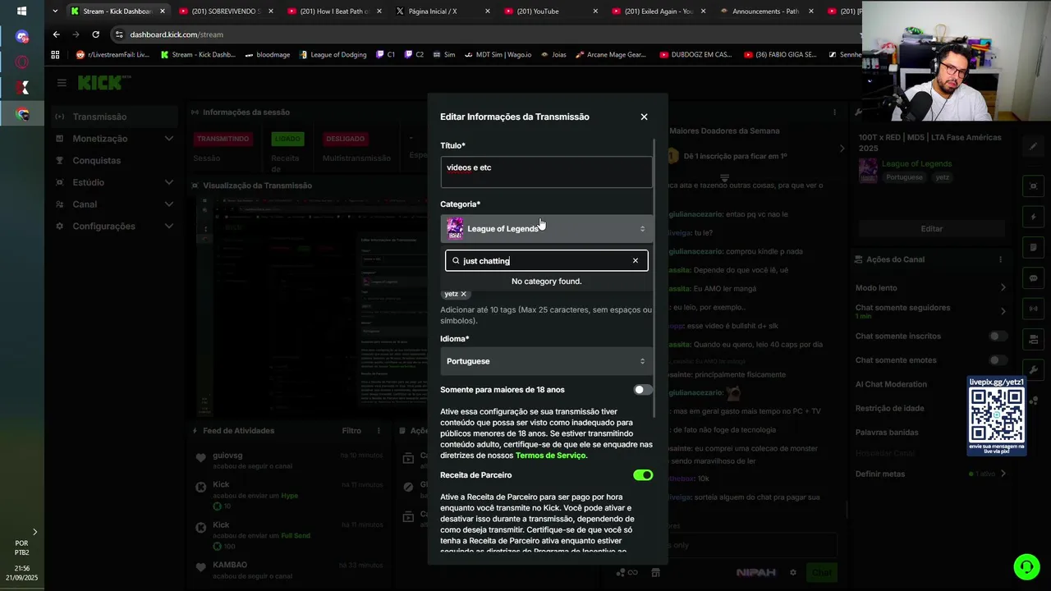1051x591 pixels.
Task: Open Discord from the taskbar
Action: 22,37
